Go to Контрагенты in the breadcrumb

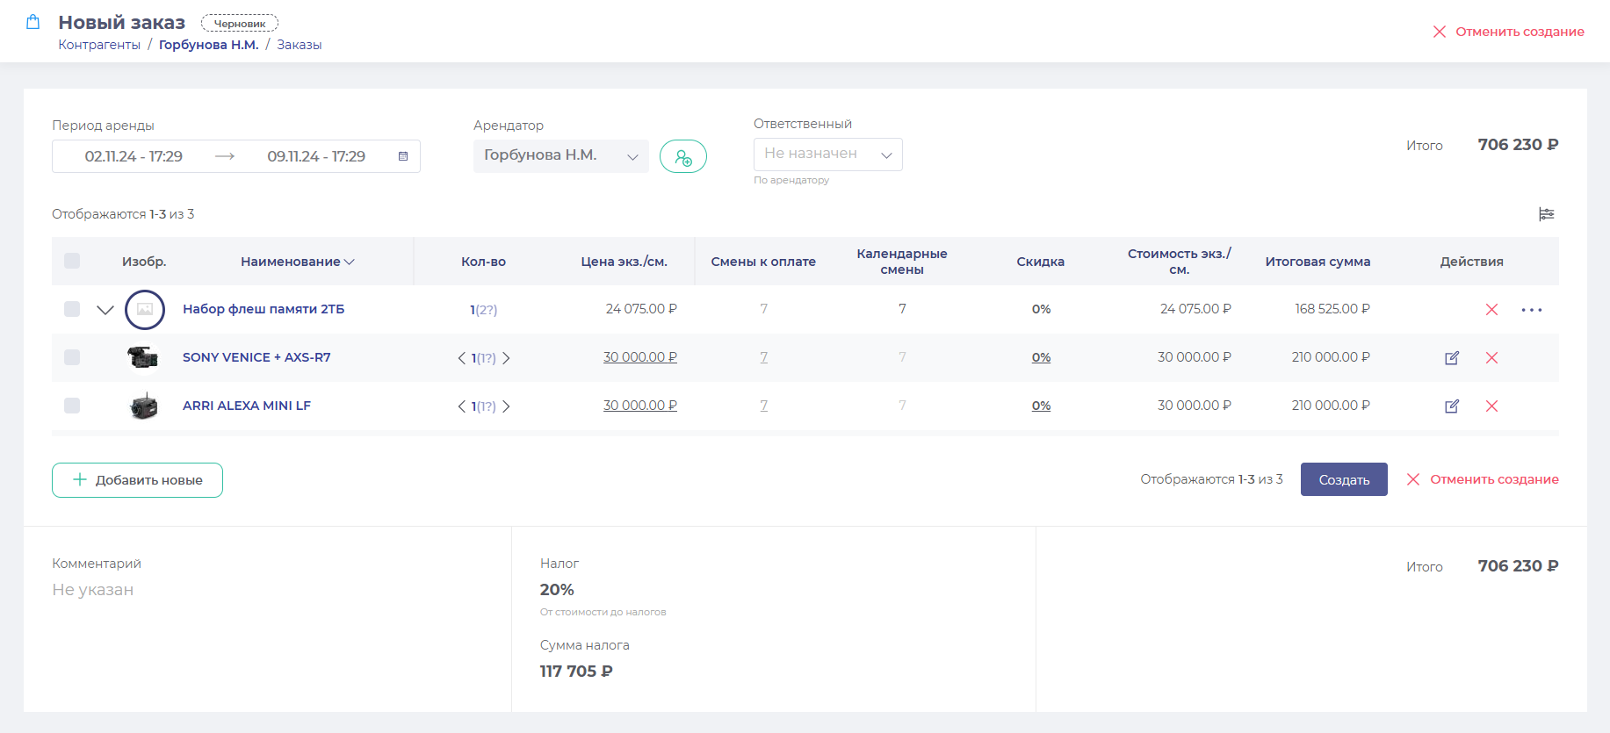click(x=99, y=45)
